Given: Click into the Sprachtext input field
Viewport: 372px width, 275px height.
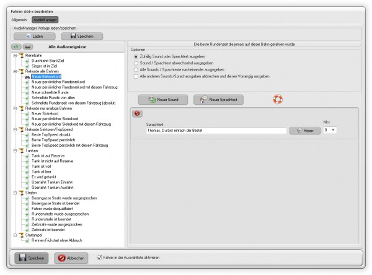Looking at the screenshot, I should coord(215,131).
